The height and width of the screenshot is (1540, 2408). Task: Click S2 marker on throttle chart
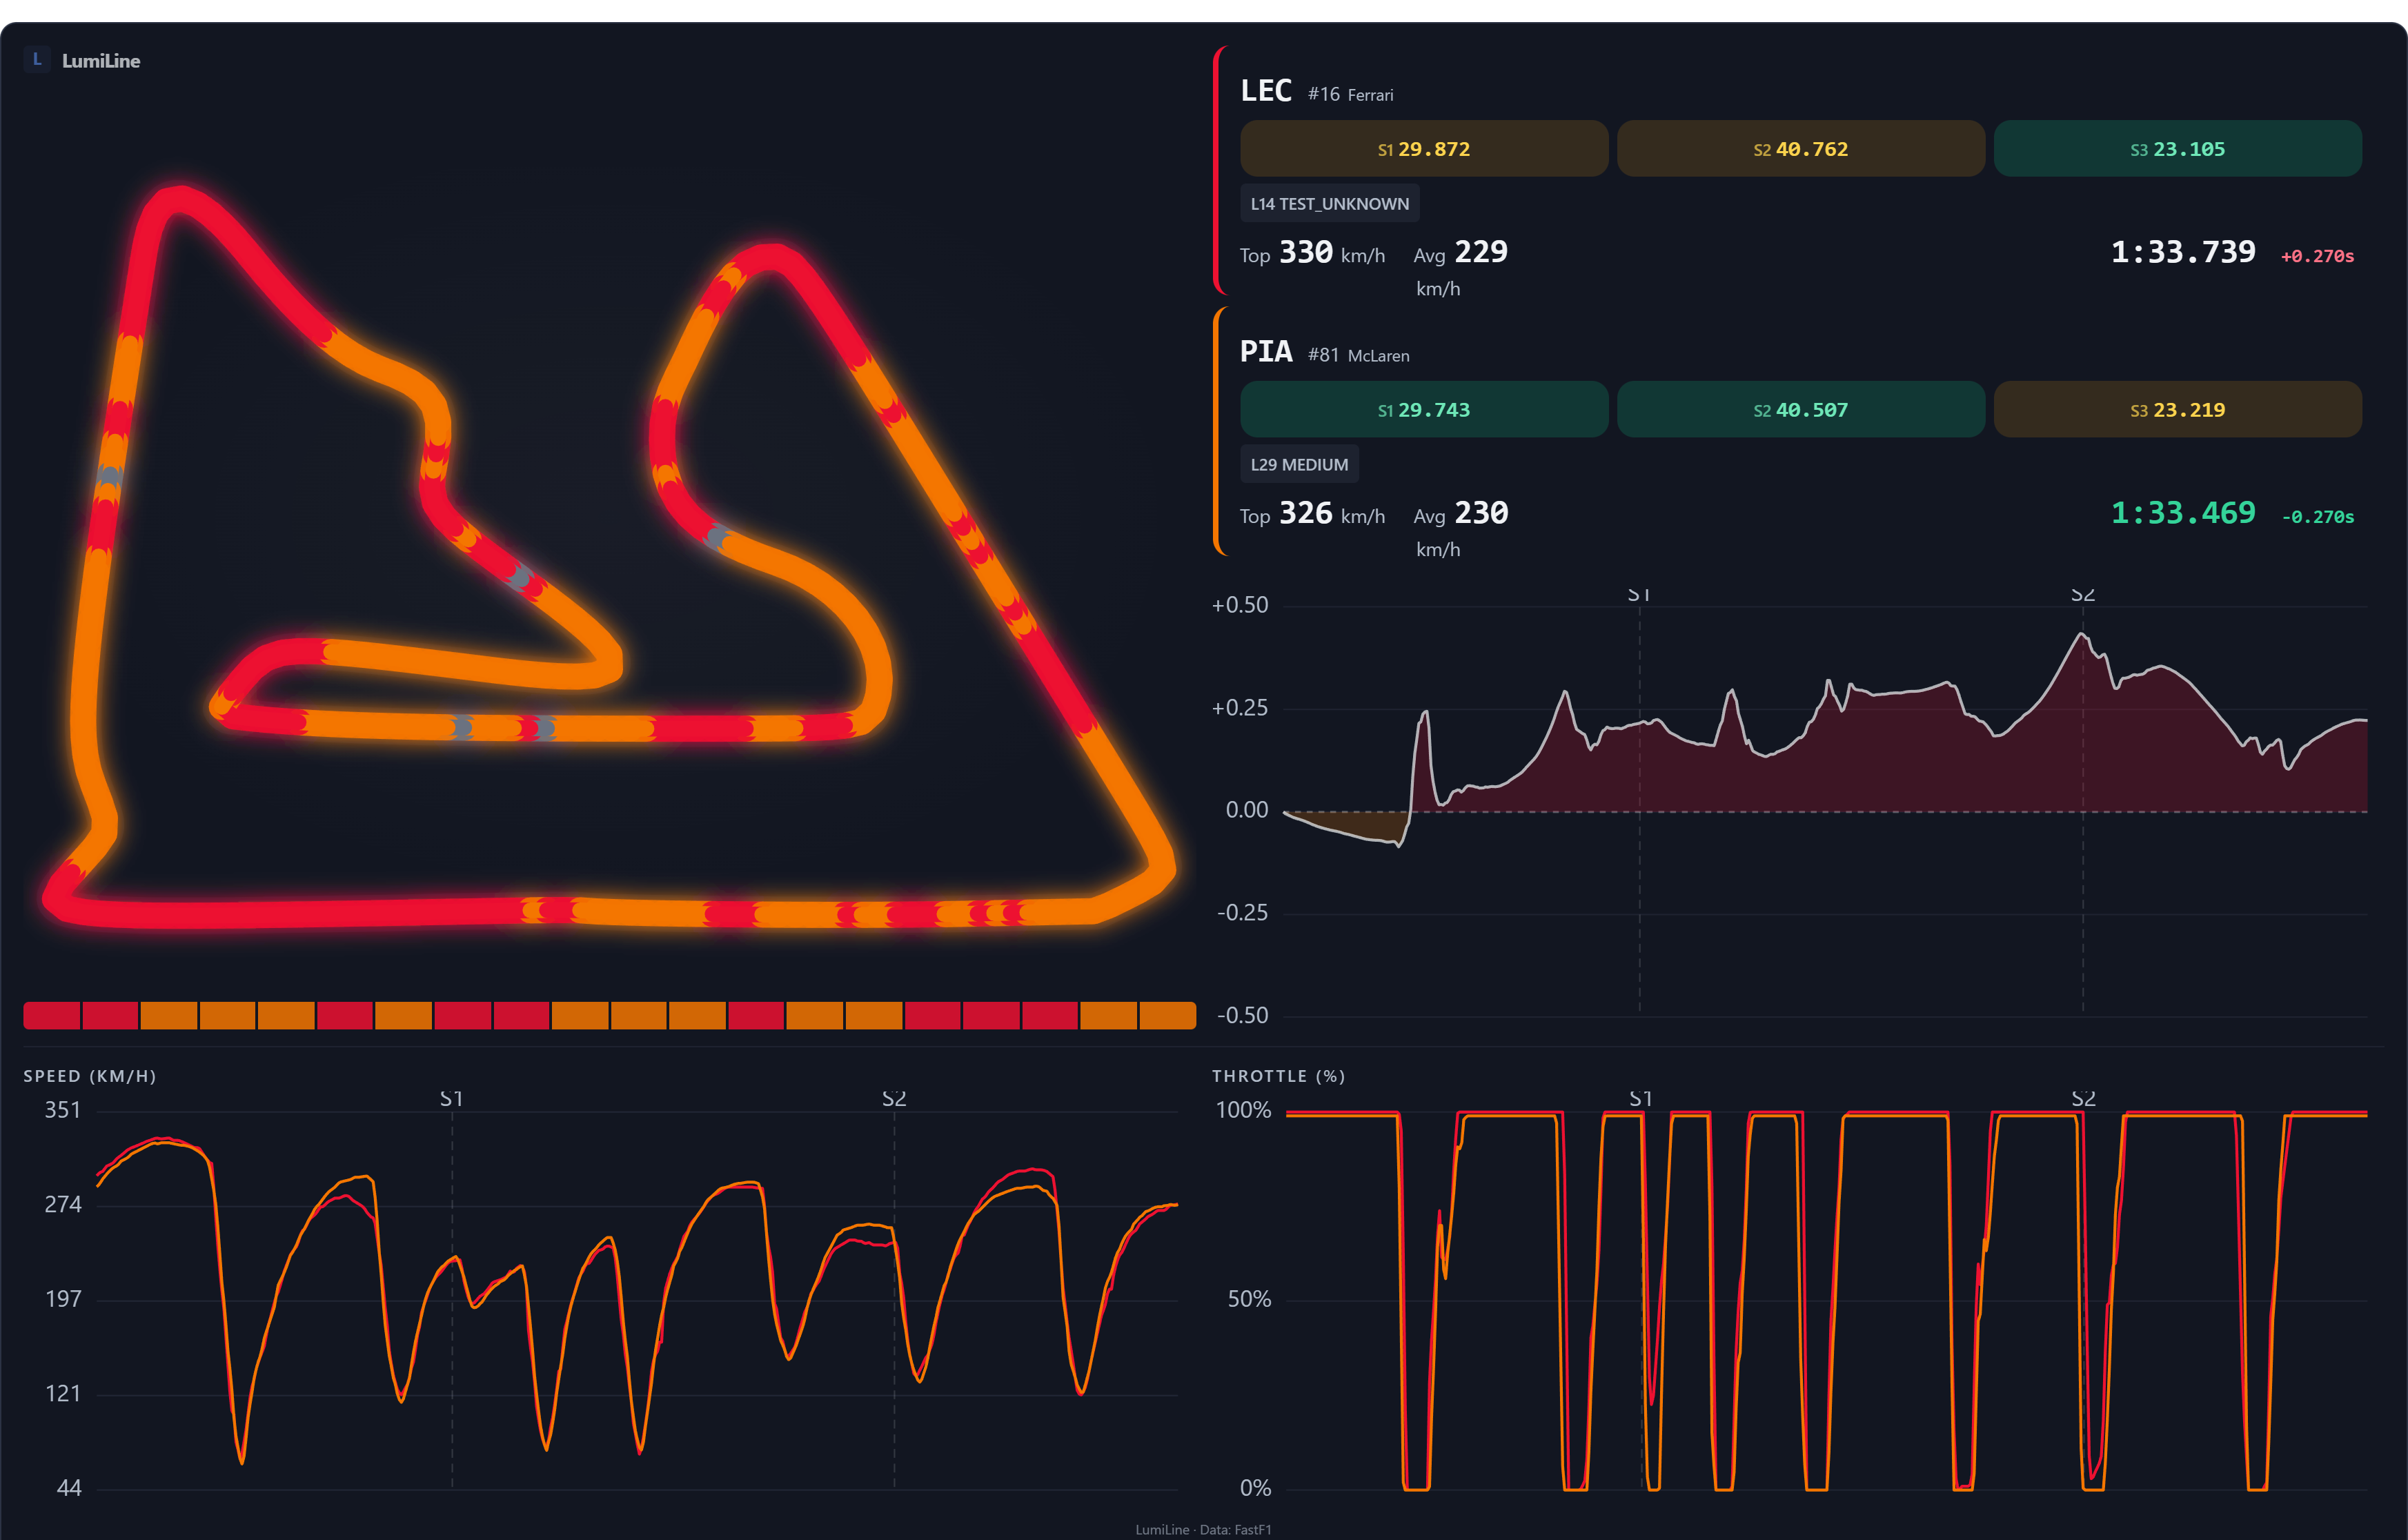2084,1099
